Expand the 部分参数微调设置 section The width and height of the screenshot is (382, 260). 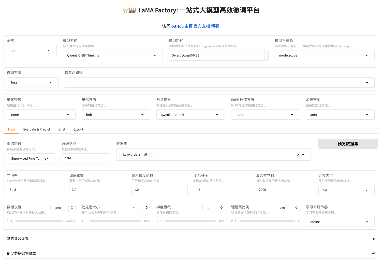click(191, 253)
